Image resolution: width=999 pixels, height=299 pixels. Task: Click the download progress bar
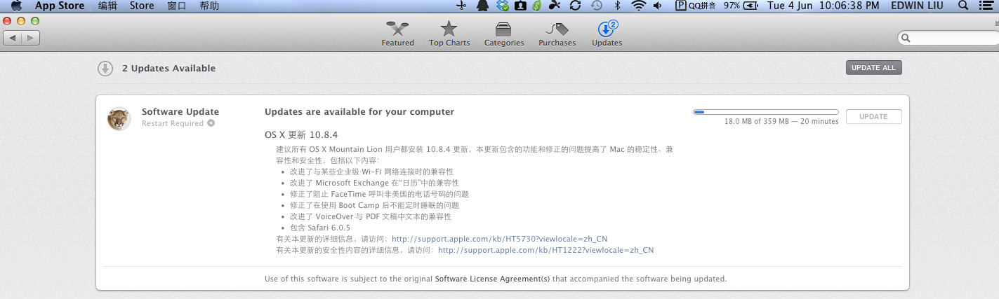(x=765, y=112)
